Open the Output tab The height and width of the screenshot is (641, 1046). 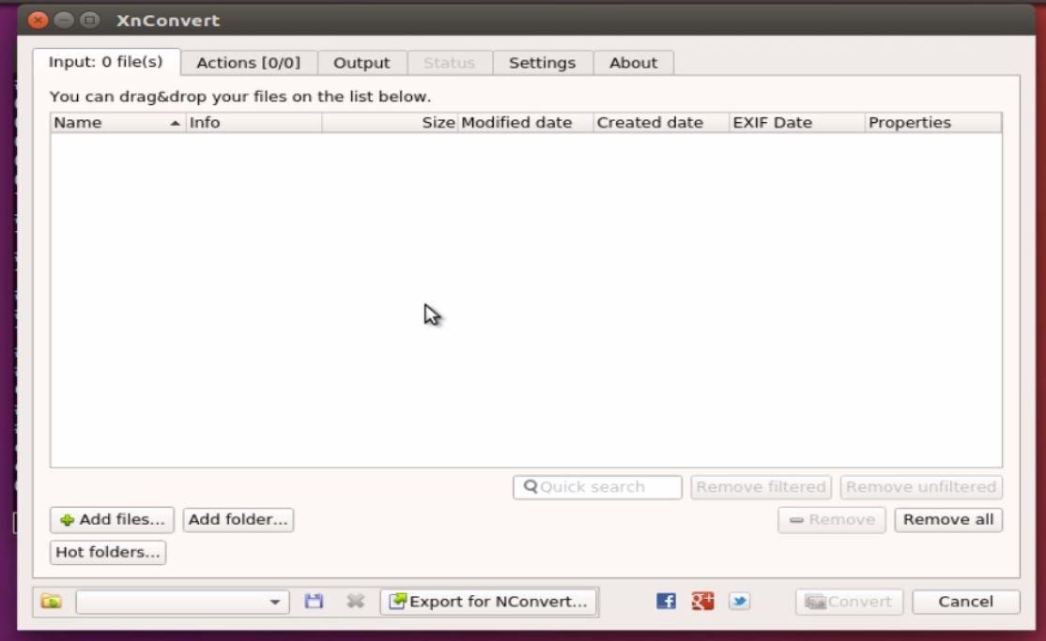pyautogui.click(x=361, y=63)
